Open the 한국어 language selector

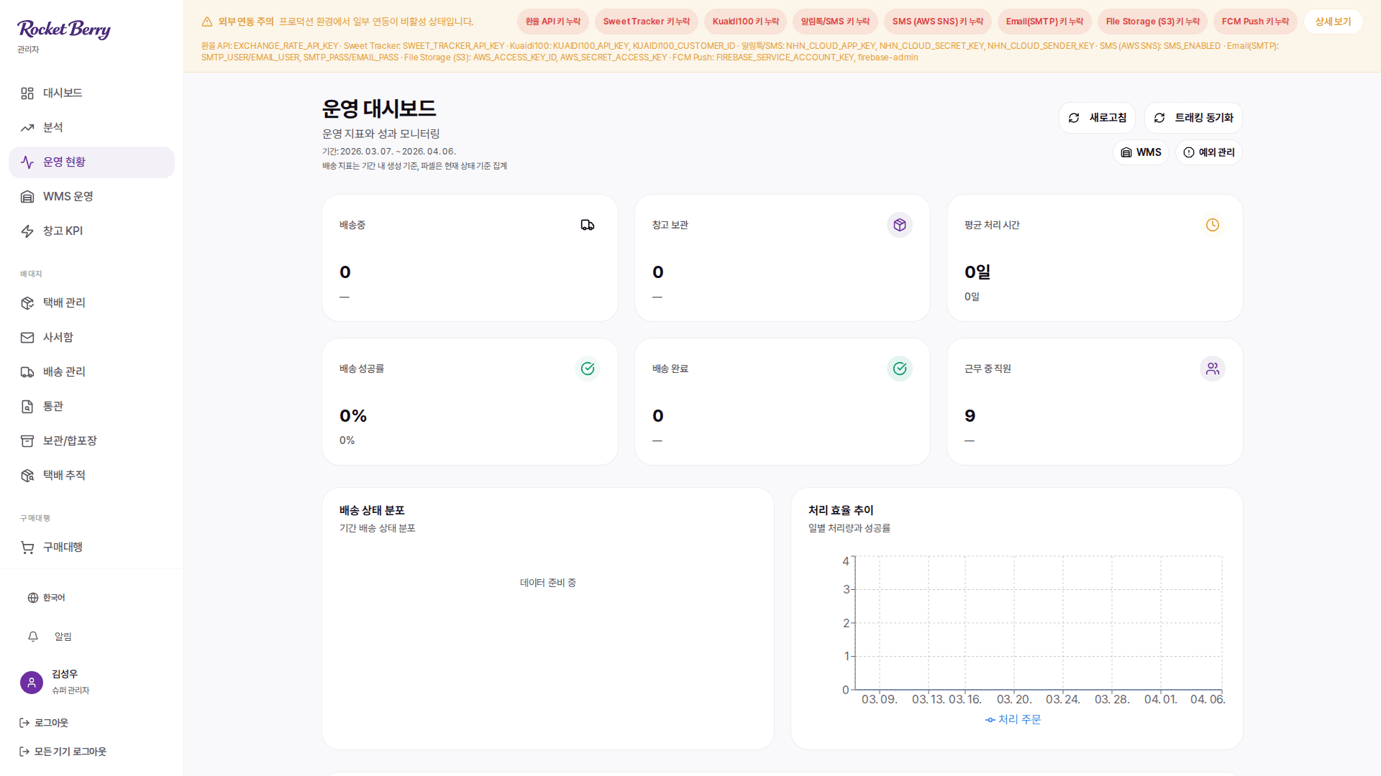click(32, 597)
